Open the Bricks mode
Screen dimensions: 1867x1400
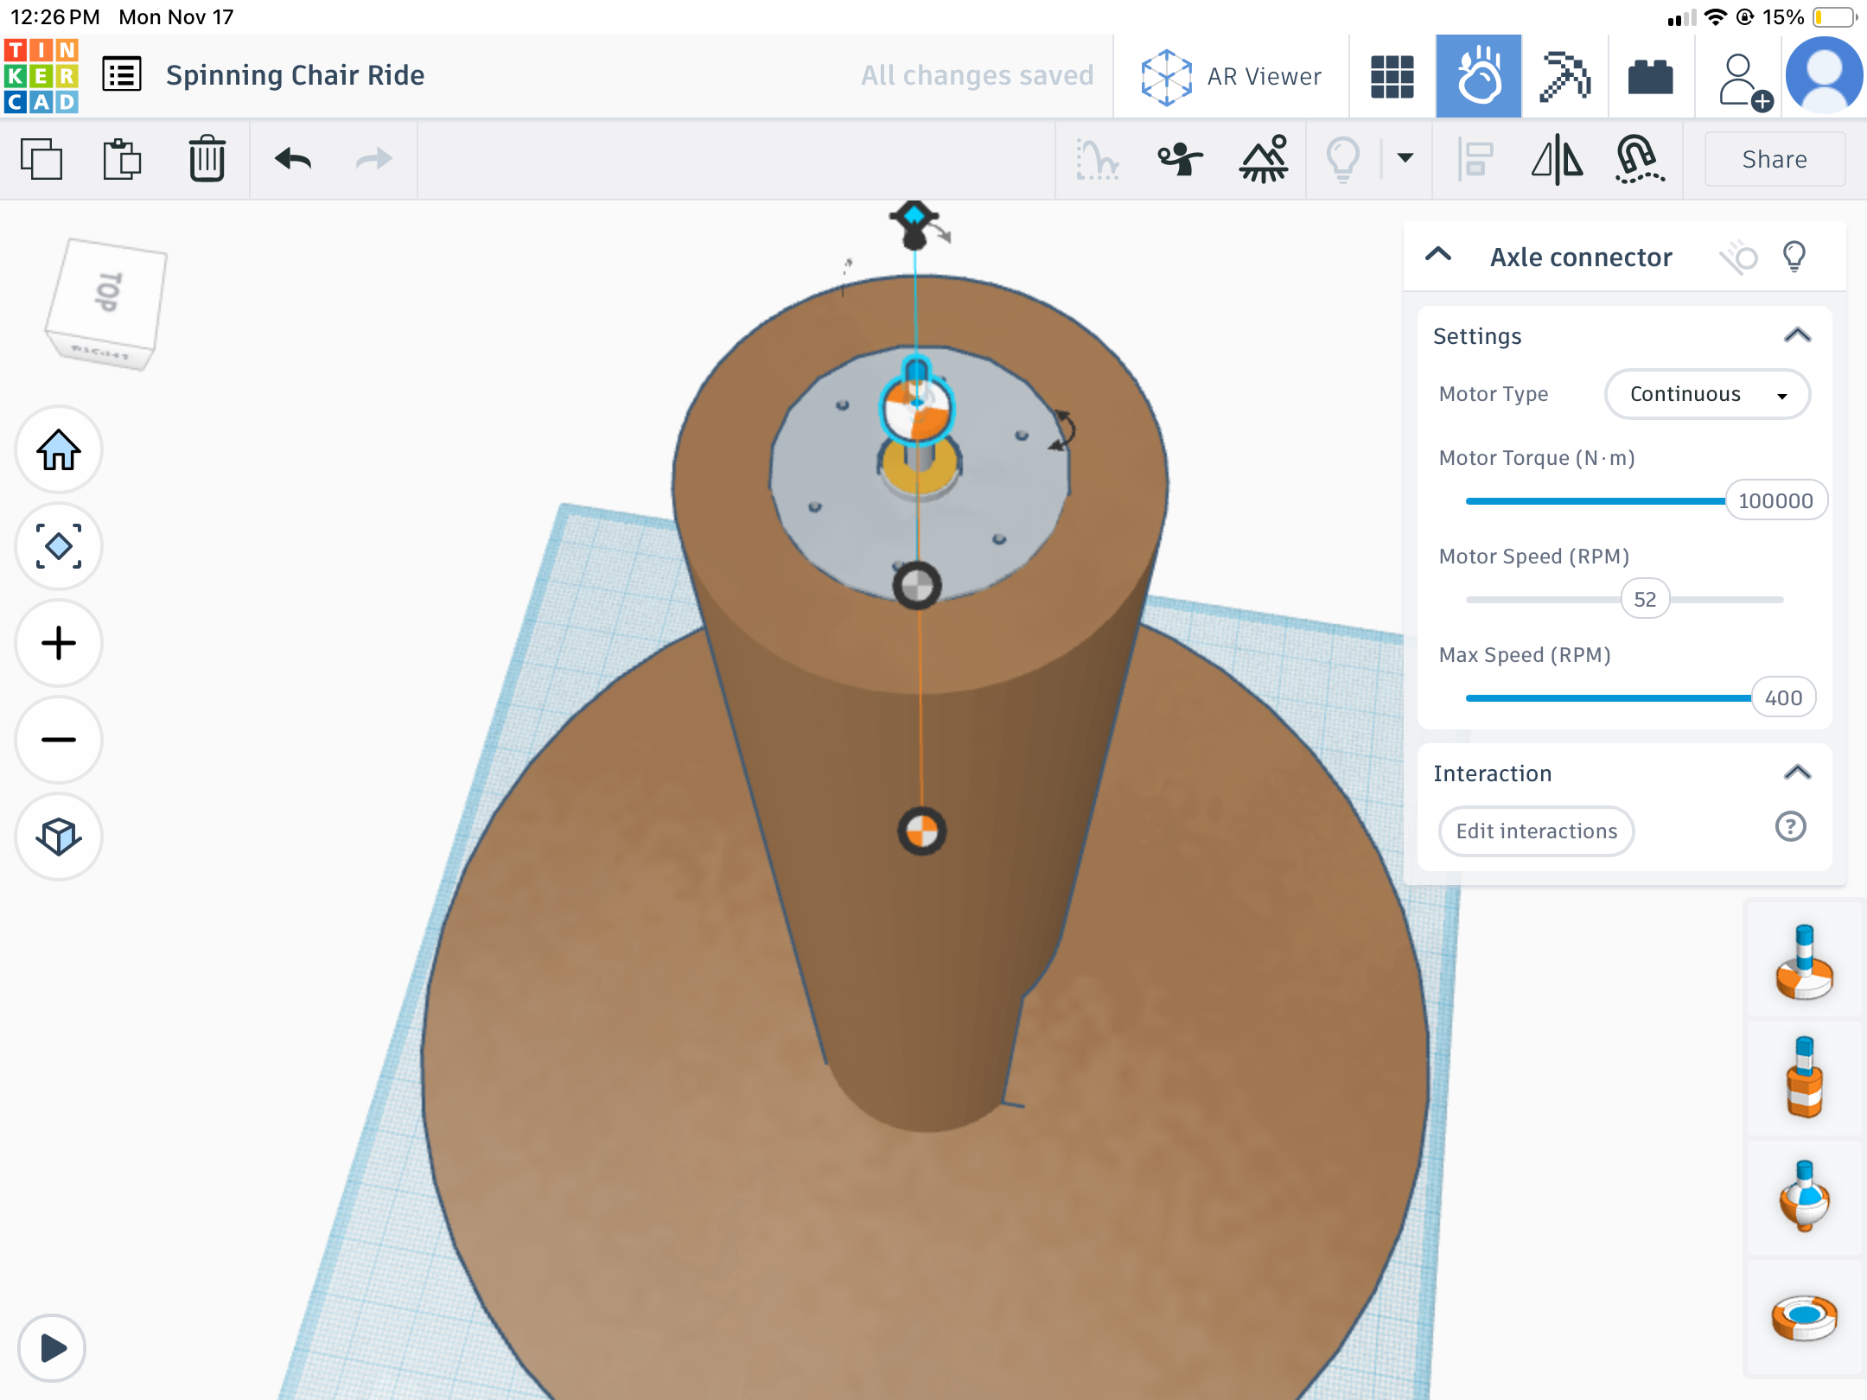click(x=1650, y=77)
